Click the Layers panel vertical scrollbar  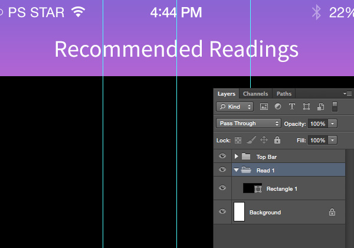349,198
